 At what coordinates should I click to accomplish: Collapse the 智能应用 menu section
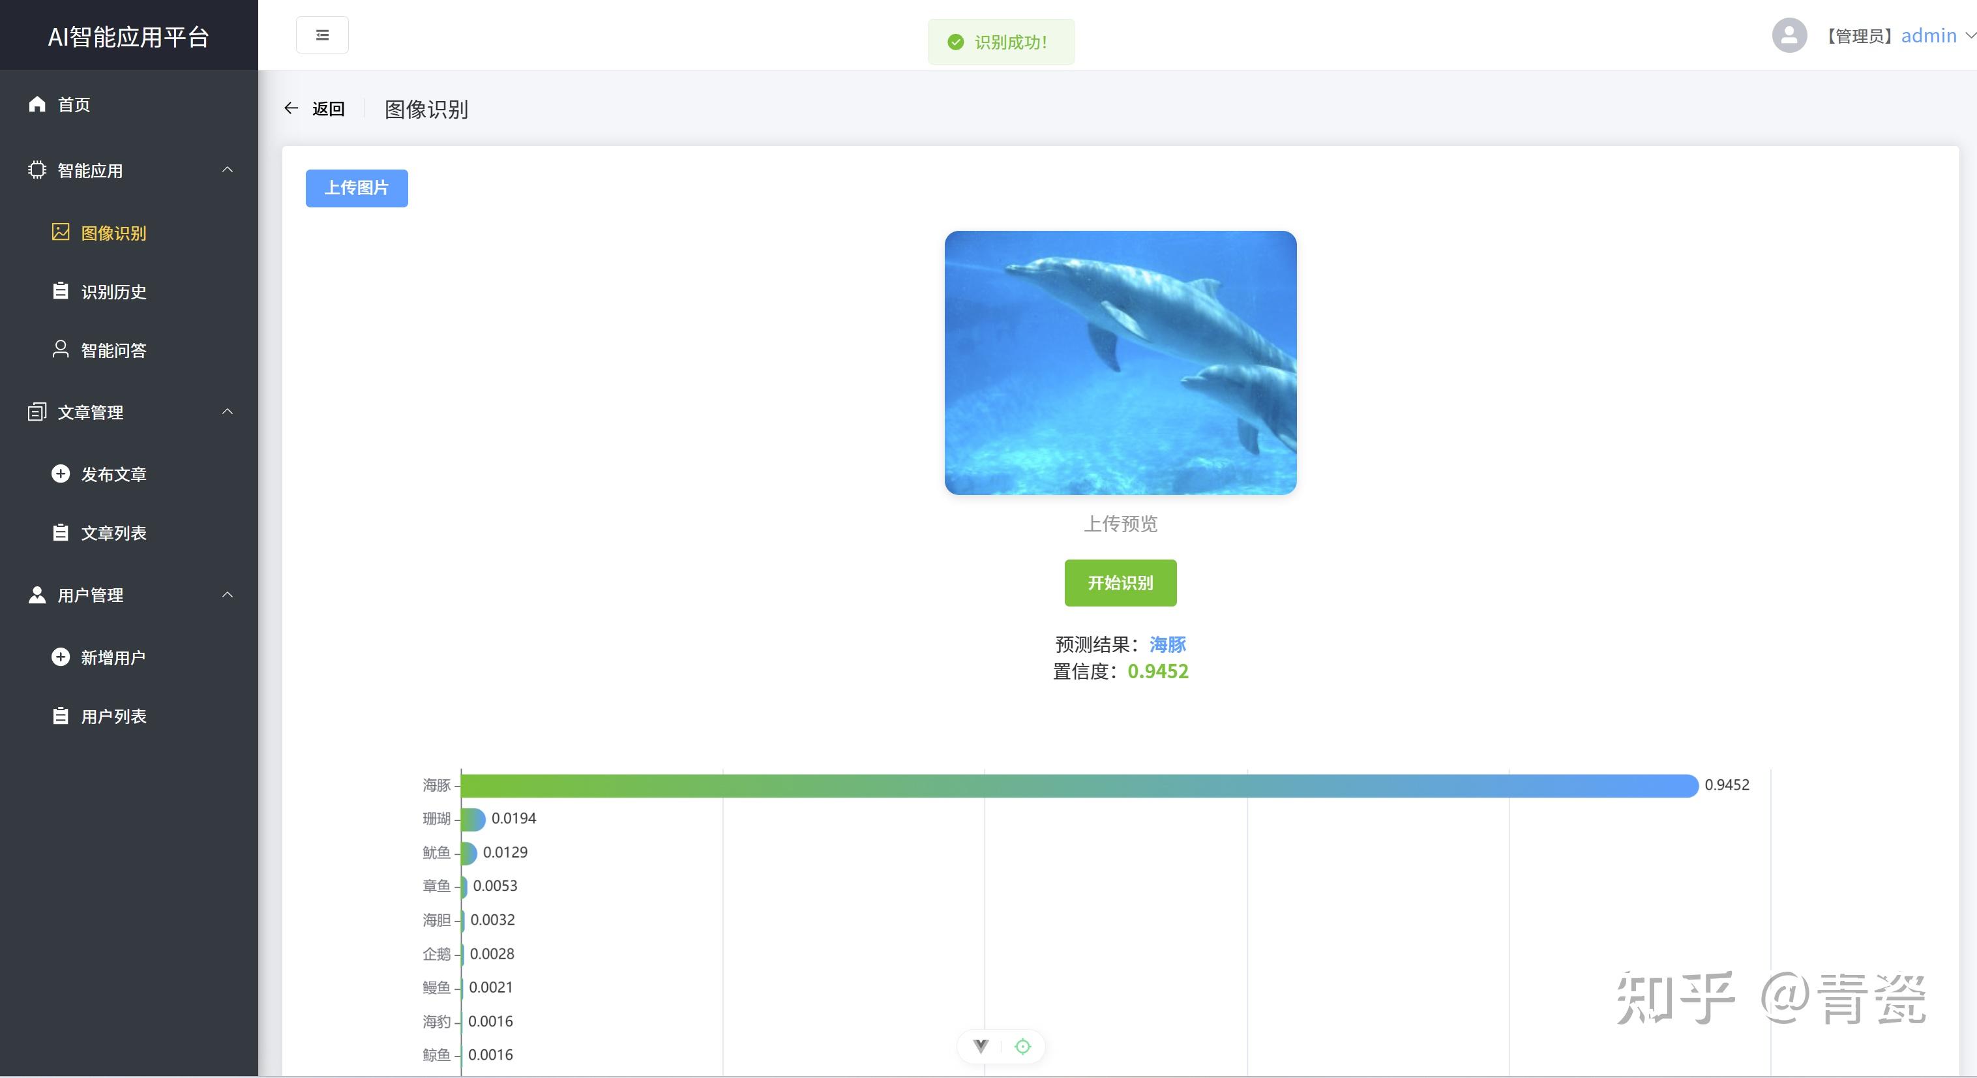[x=227, y=170]
